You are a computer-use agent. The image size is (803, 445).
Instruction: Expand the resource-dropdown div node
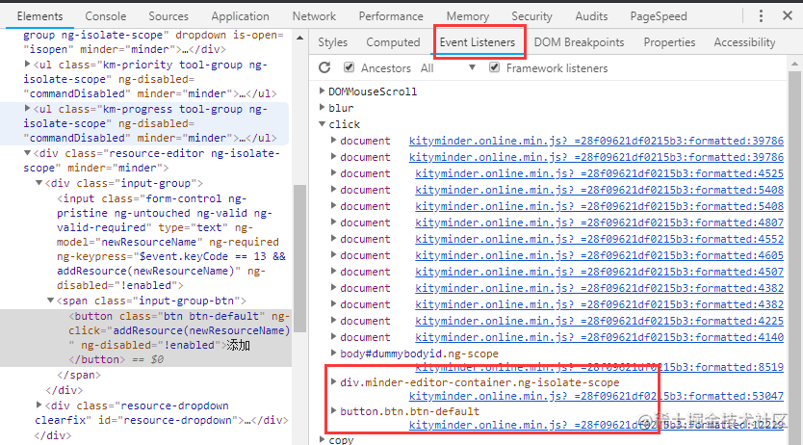coord(39,406)
